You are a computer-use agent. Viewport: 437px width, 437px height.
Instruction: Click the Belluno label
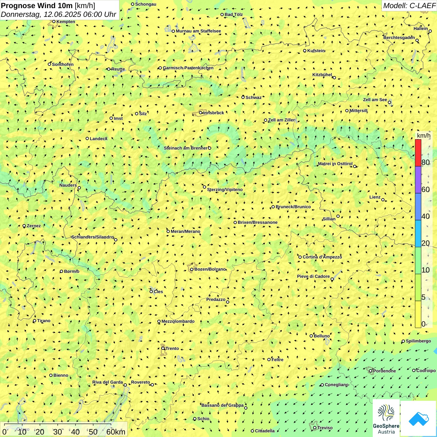click(322, 336)
